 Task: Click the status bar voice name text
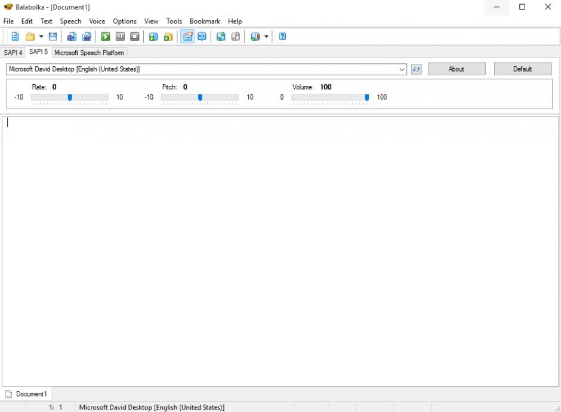coord(152,407)
